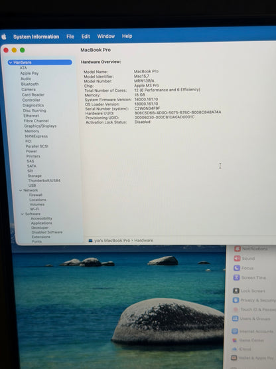Click the Chip value Apple M3 Pro
Image resolution: width=276 pixels, height=369 pixels.
click(x=147, y=85)
